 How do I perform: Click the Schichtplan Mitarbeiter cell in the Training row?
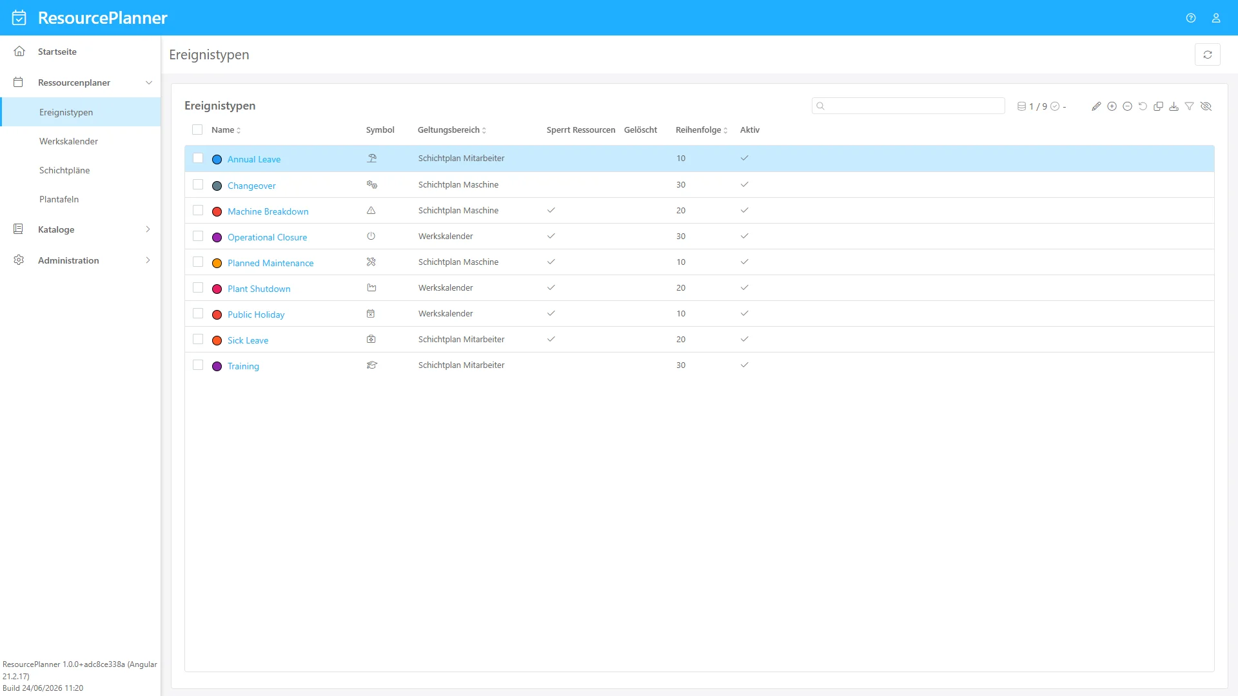(x=461, y=365)
